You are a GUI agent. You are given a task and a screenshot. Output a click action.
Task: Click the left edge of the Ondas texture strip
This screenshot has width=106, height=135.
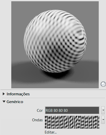tap(45, 122)
